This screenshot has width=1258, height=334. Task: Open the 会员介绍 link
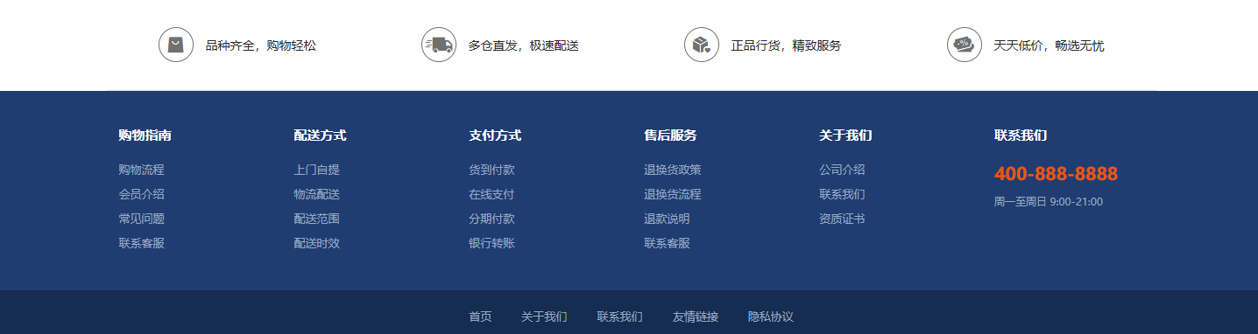click(x=142, y=194)
